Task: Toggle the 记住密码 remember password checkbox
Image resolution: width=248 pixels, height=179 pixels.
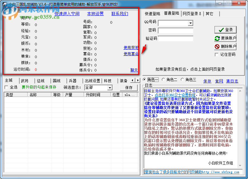Action: coord(217,55)
